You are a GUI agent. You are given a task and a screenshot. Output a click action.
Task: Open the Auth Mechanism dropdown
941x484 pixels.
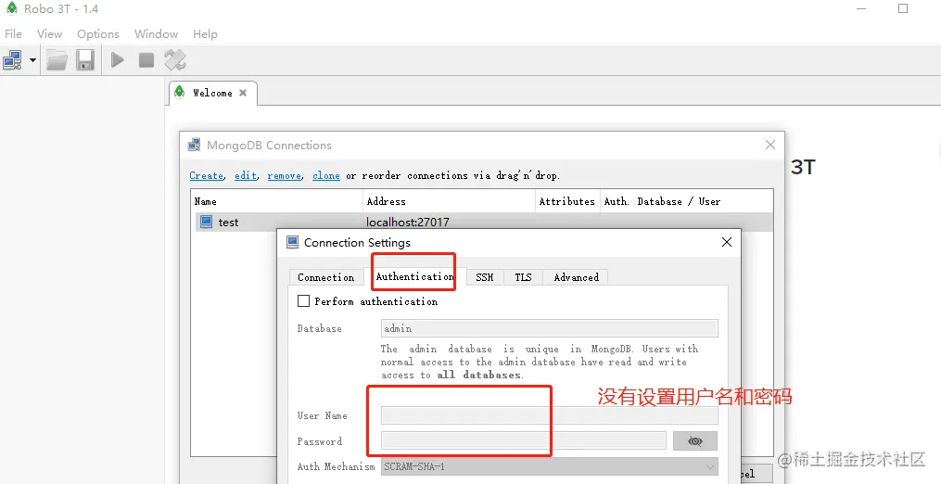pyautogui.click(x=549, y=466)
